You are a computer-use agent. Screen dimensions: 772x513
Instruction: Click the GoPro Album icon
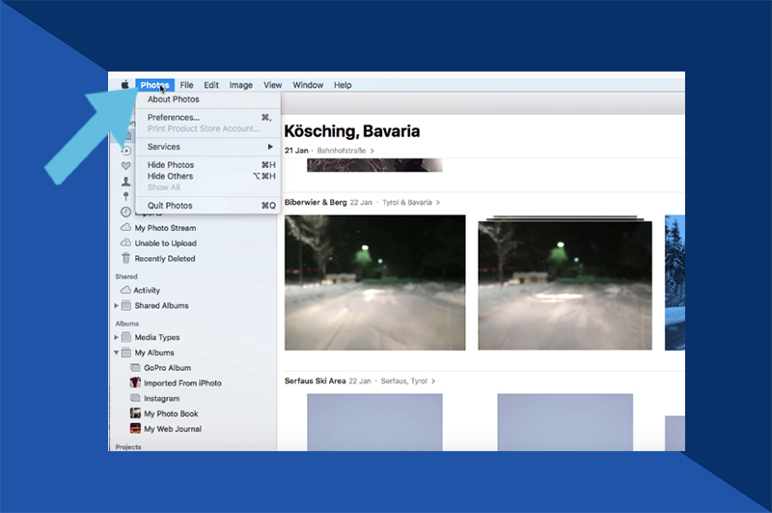pyautogui.click(x=135, y=368)
